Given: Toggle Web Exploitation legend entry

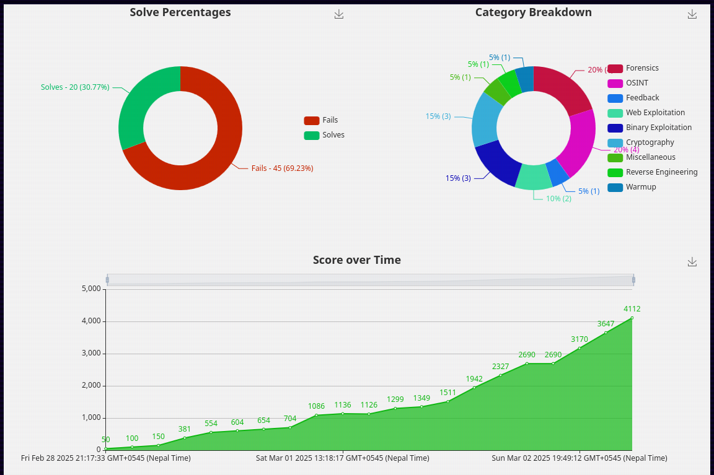Looking at the screenshot, I should 646,113.
